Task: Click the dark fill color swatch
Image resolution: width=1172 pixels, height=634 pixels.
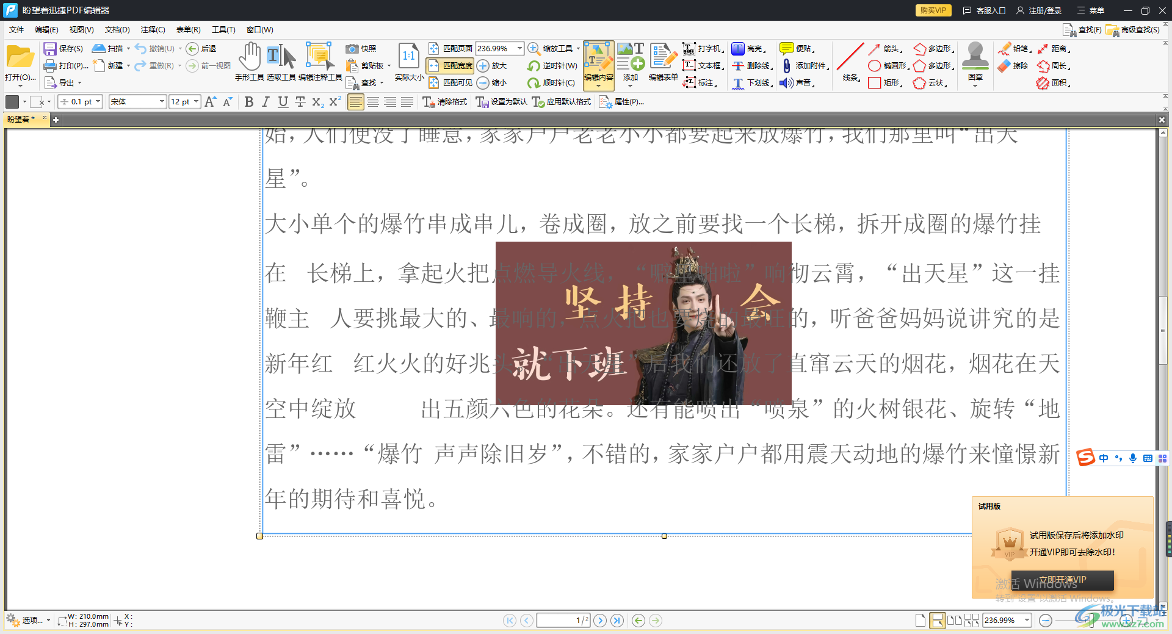Action: pos(12,102)
